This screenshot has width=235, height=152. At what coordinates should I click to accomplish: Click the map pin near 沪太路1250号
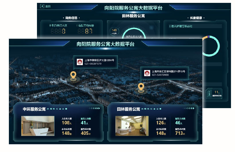click(x=73, y=76)
